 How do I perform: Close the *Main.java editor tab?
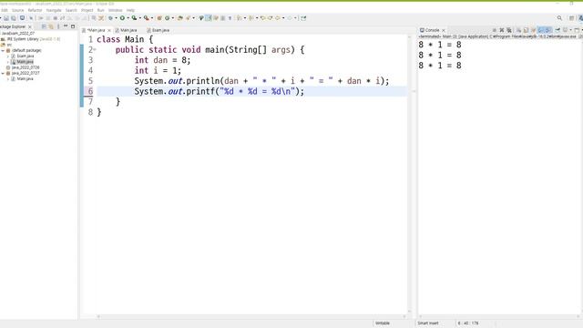click(109, 30)
